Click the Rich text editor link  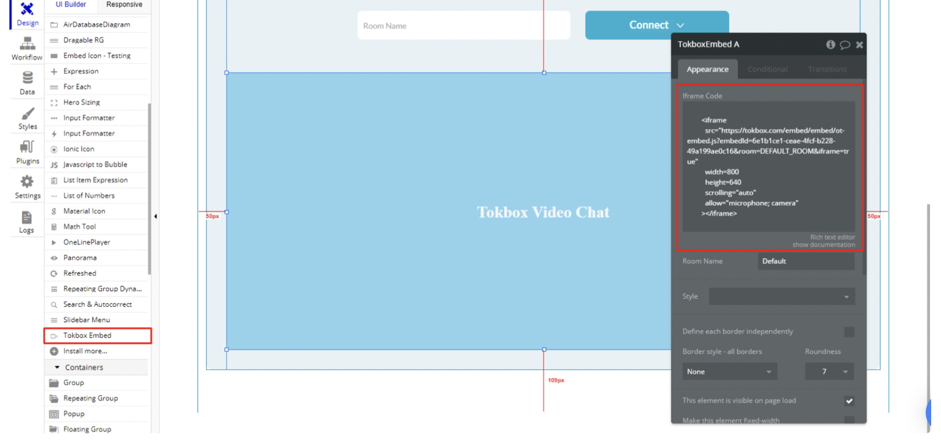tap(832, 237)
